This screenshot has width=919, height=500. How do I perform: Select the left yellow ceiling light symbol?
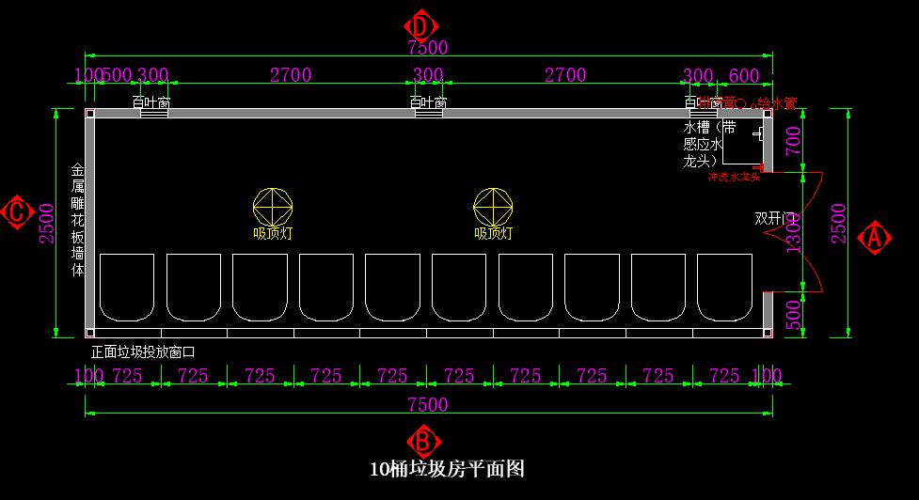tap(273, 207)
